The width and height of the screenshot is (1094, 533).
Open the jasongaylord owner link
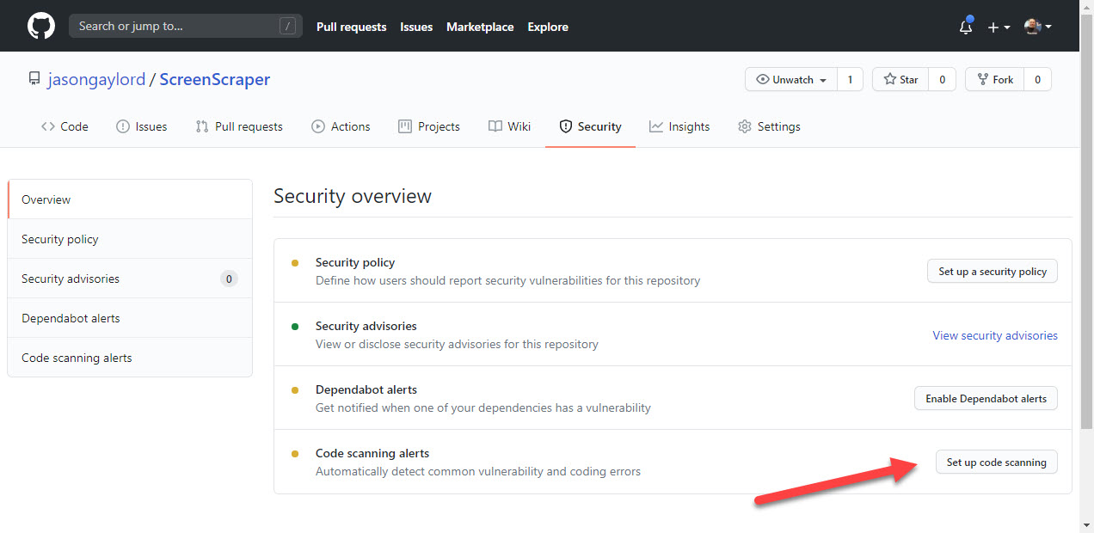pyautogui.click(x=96, y=79)
